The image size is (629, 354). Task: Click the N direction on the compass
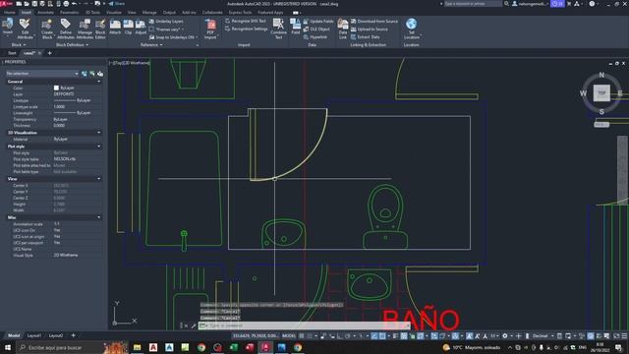(601, 75)
